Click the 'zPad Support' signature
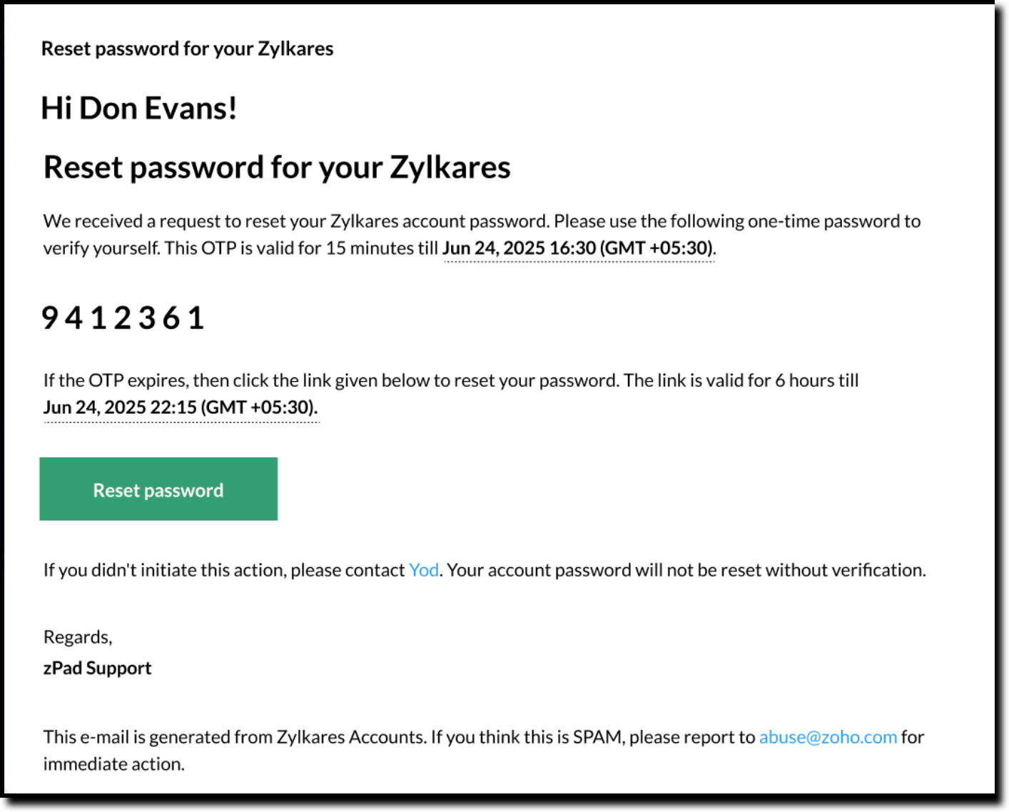Viewport: 1009px width, 812px height. [x=98, y=668]
